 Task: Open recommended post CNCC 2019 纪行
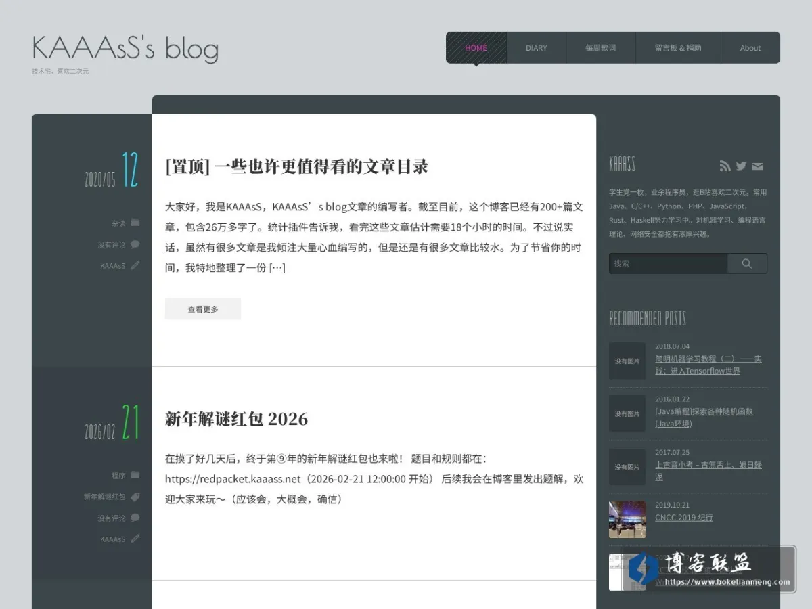tap(684, 518)
